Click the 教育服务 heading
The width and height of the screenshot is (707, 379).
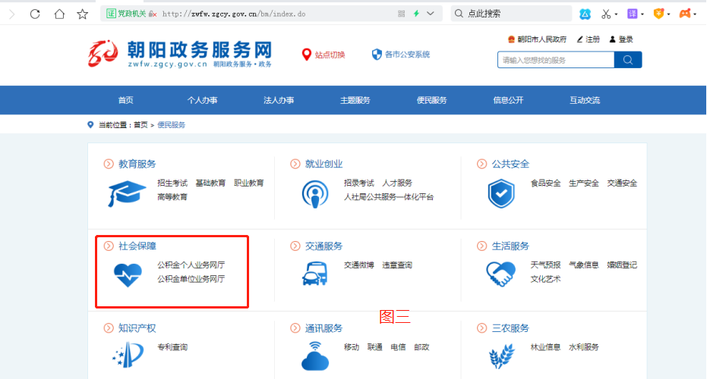tap(137, 164)
